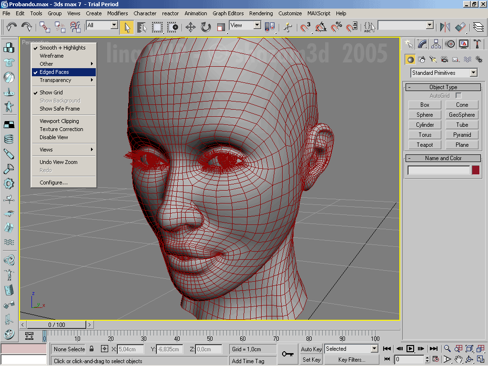The image size is (488, 366).
Task: Open the Standard Primitives dropdown
Action: pos(473,73)
